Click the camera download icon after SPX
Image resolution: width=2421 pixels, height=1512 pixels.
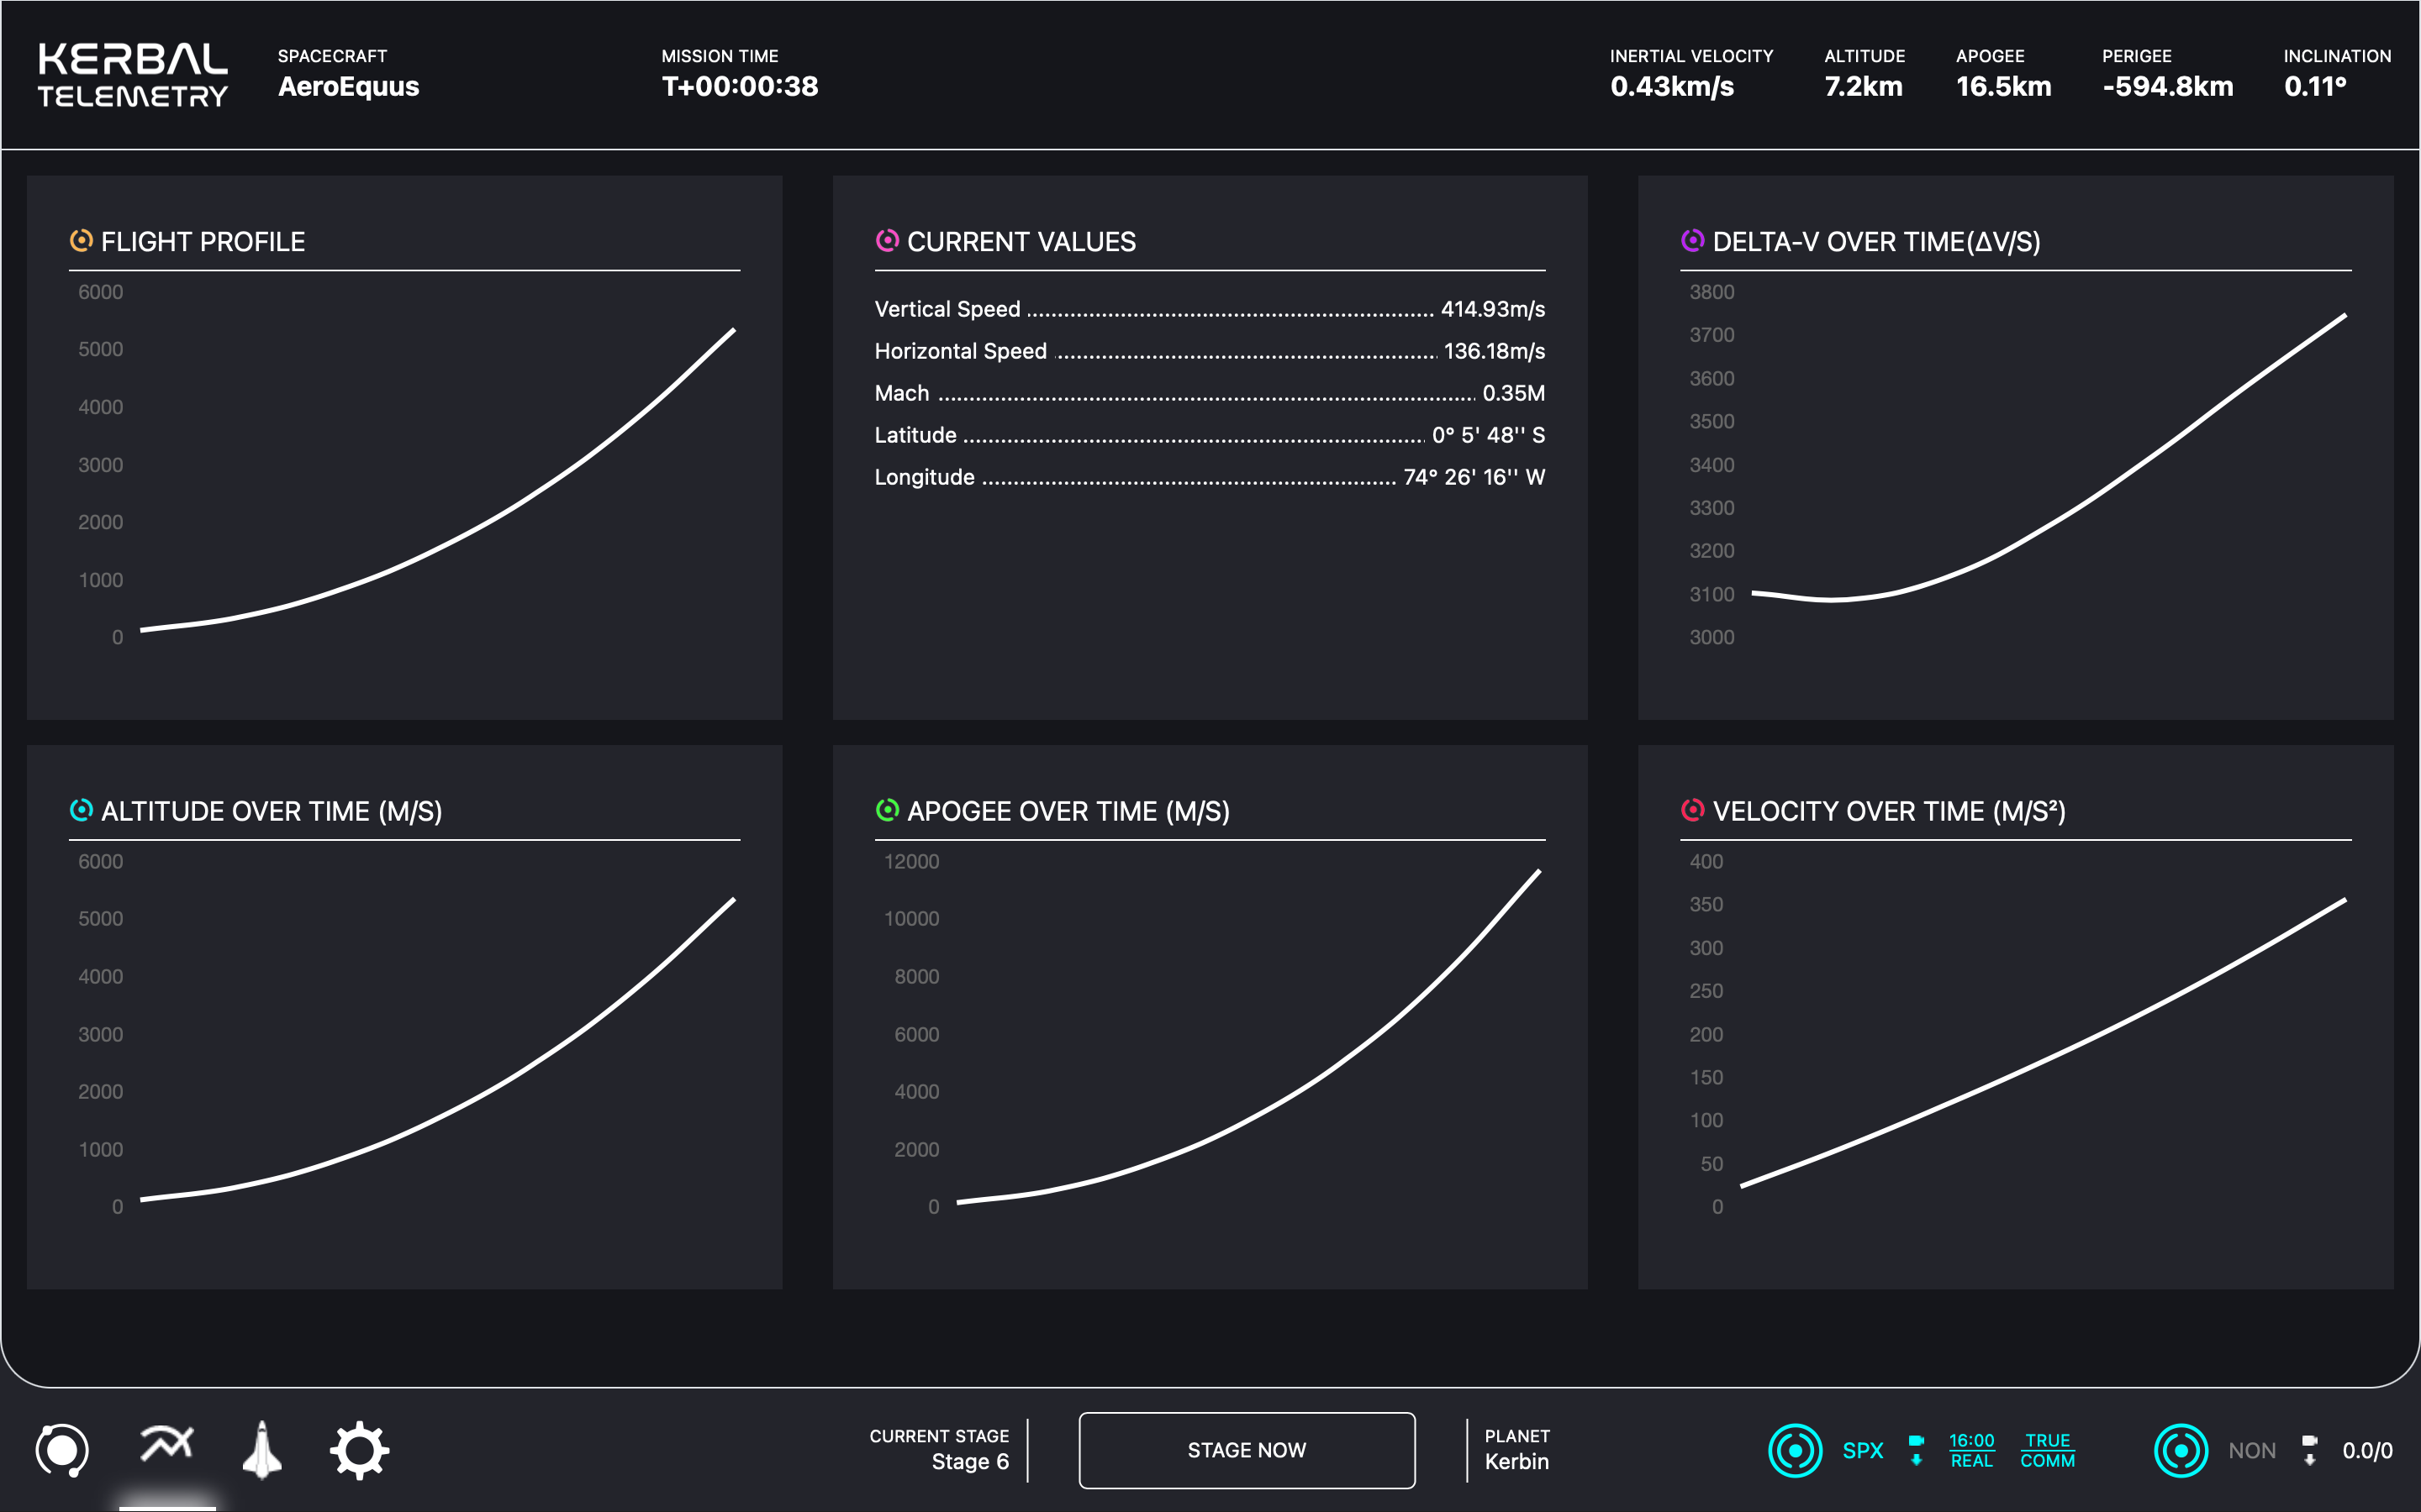pos(1916,1450)
